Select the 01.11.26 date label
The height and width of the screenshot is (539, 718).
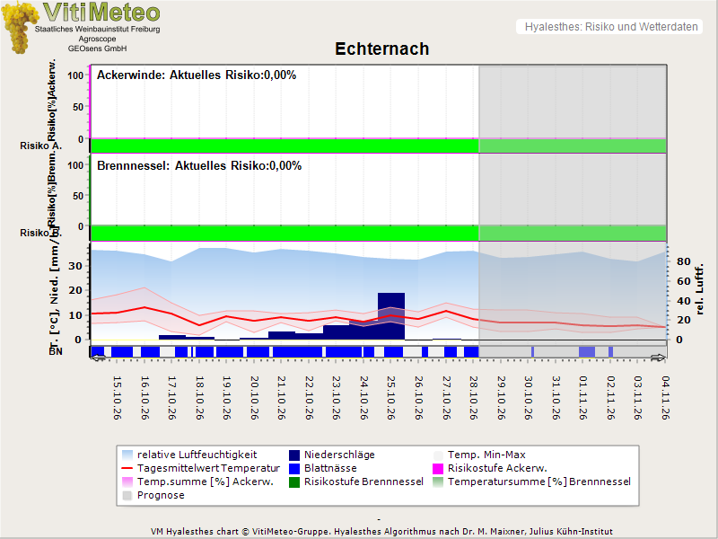tap(582, 398)
